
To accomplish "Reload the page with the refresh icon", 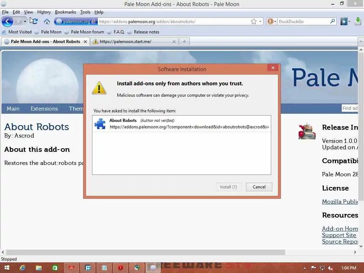I will coord(34,21).
